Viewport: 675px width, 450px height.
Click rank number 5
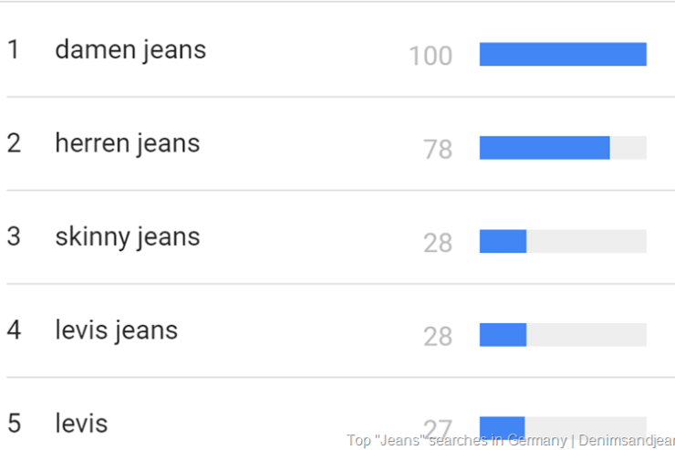[x=14, y=424]
